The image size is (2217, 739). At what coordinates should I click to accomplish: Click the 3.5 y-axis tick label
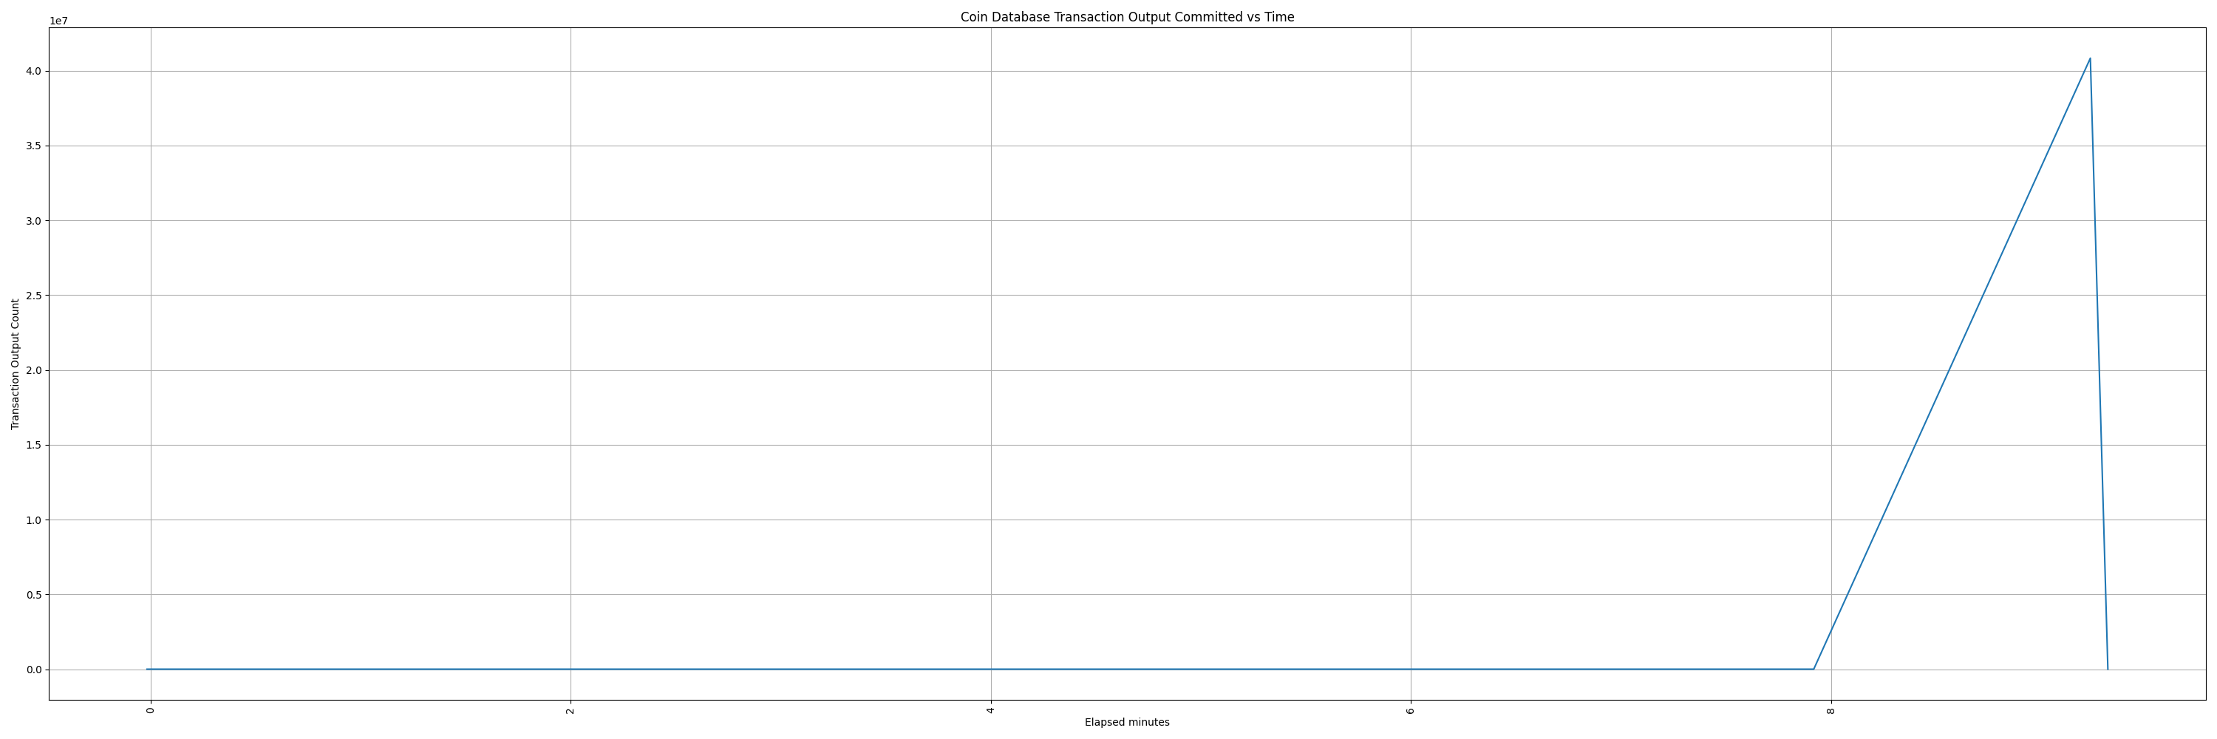(x=33, y=146)
